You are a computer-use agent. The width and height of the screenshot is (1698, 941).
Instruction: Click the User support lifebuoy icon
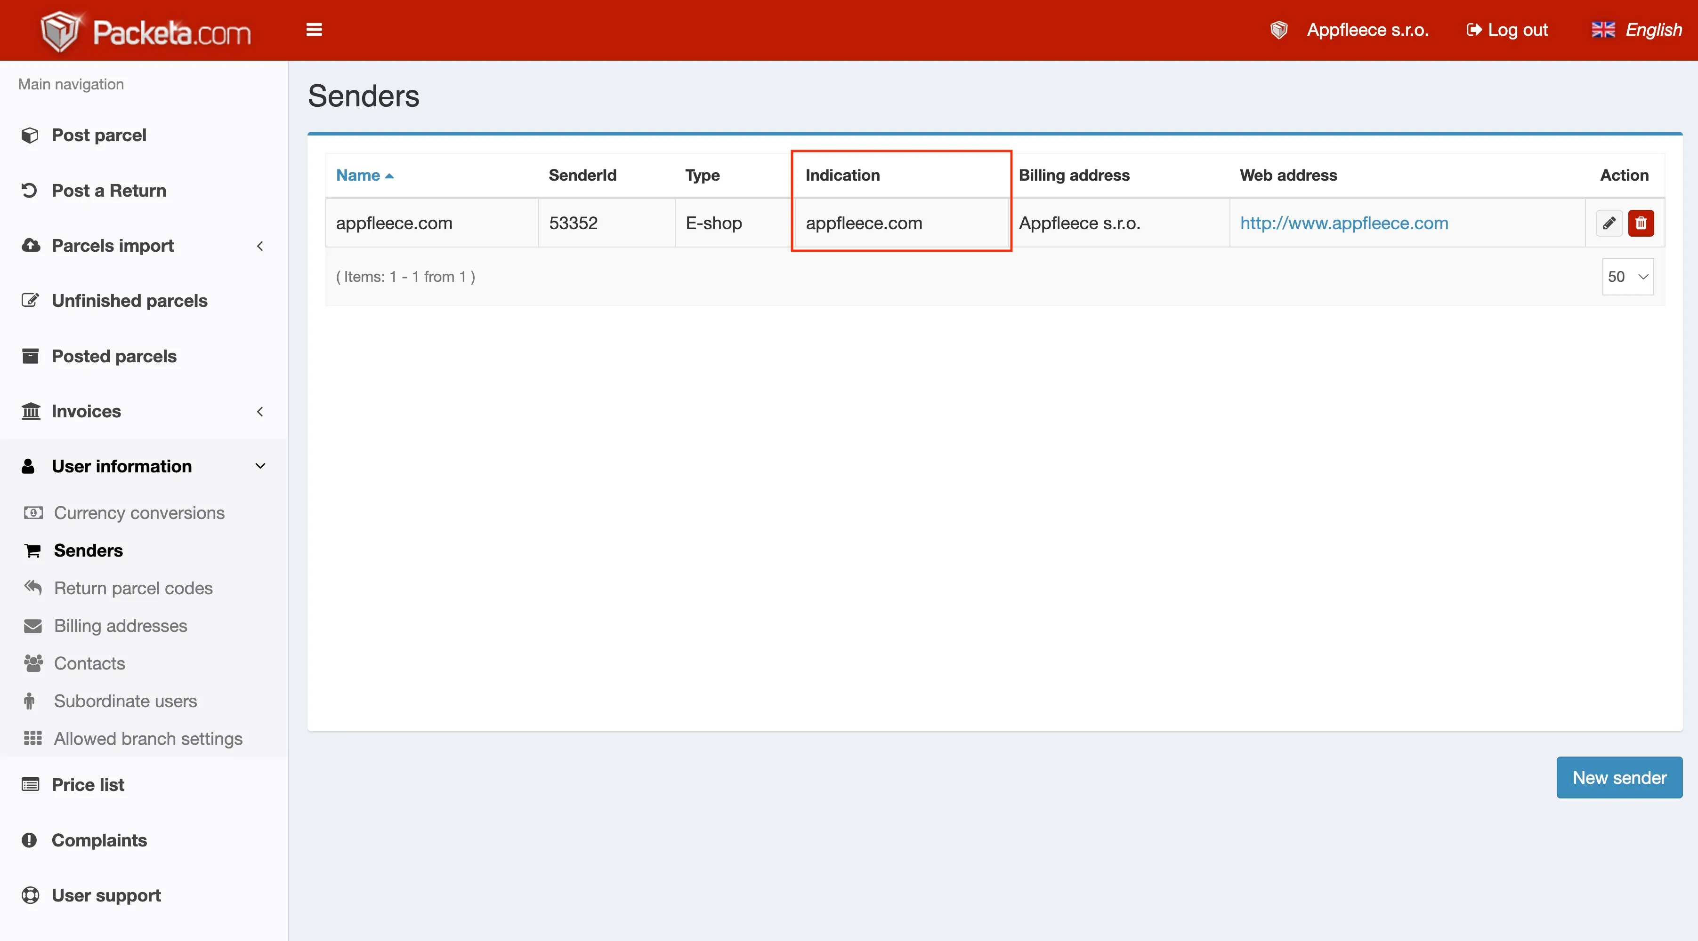(30, 895)
